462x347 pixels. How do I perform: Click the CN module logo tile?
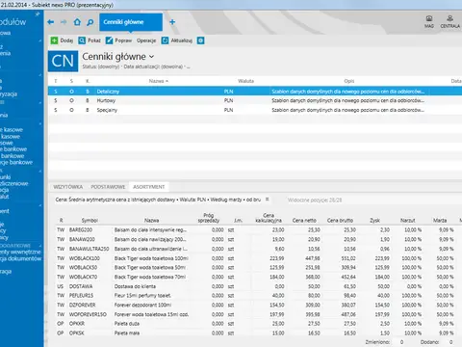63,61
